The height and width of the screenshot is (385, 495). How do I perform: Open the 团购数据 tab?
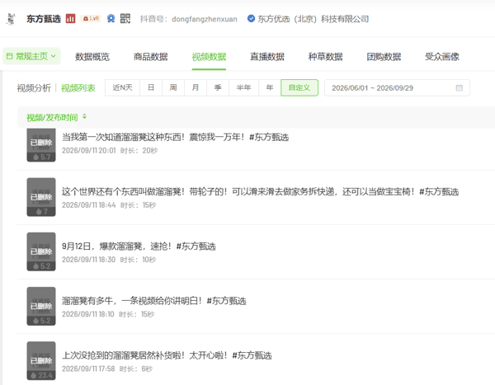(384, 57)
